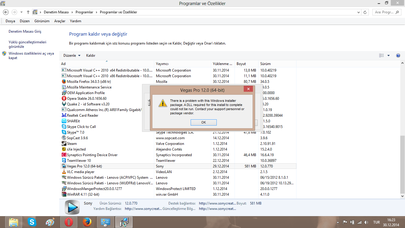Sort the list by the Yayımcı column
The height and width of the screenshot is (228, 405).
(183, 64)
